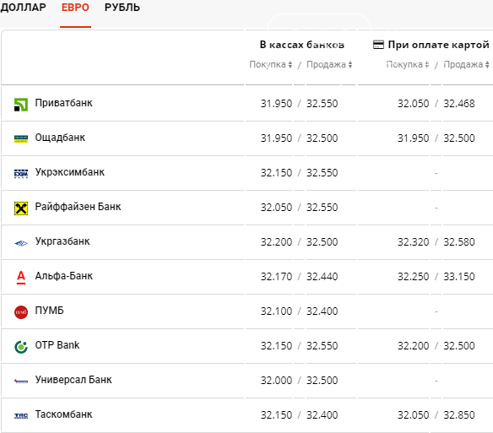The height and width of the screenshot is (433, 493).
Task: Click the OTP Bank green logo
Action: click(21, 347)
